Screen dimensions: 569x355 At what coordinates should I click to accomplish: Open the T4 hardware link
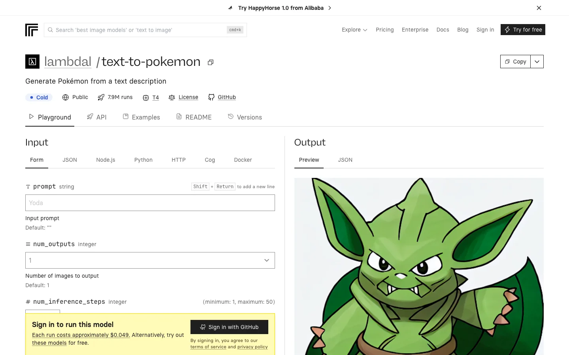156,98
